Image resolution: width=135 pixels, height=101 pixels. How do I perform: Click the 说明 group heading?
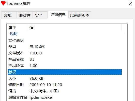pos(14,34)
